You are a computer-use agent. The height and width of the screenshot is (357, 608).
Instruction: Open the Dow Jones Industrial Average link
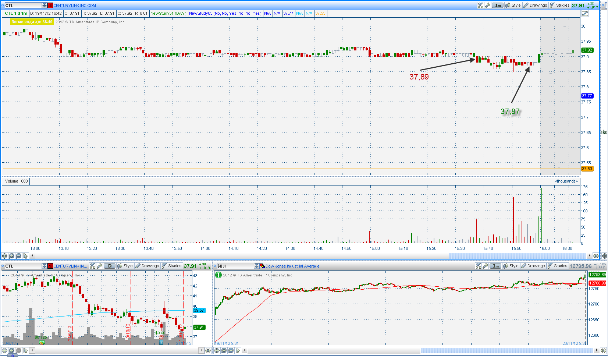[x=292, y=266]
